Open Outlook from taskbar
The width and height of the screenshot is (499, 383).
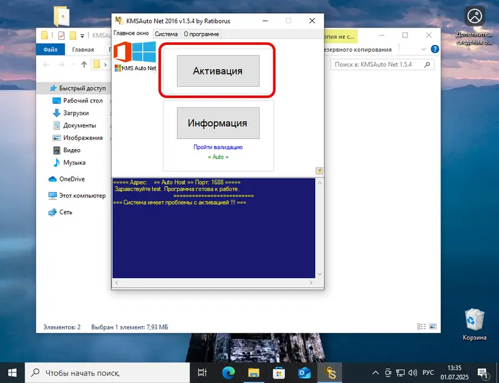(x=303, y=373)
